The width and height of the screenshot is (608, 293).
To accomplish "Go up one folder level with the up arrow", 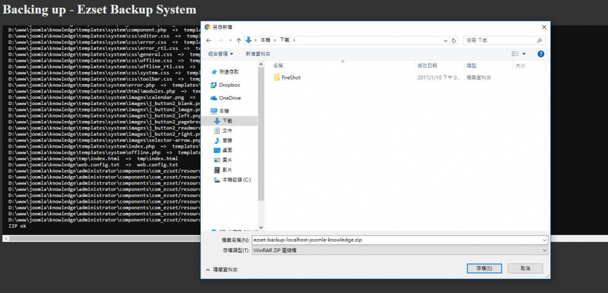I will pyautogui.click(x=239, y=40).
